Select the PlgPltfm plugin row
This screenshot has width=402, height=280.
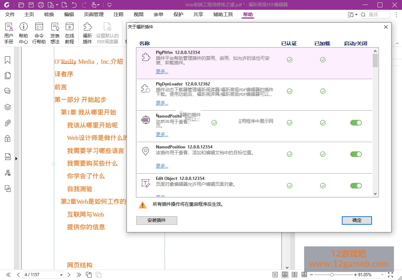[254, 63]
